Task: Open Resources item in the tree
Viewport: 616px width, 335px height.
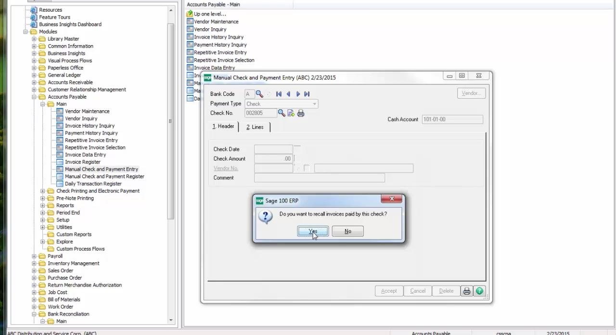Action: pyautogui.click(x=51, y=10)
